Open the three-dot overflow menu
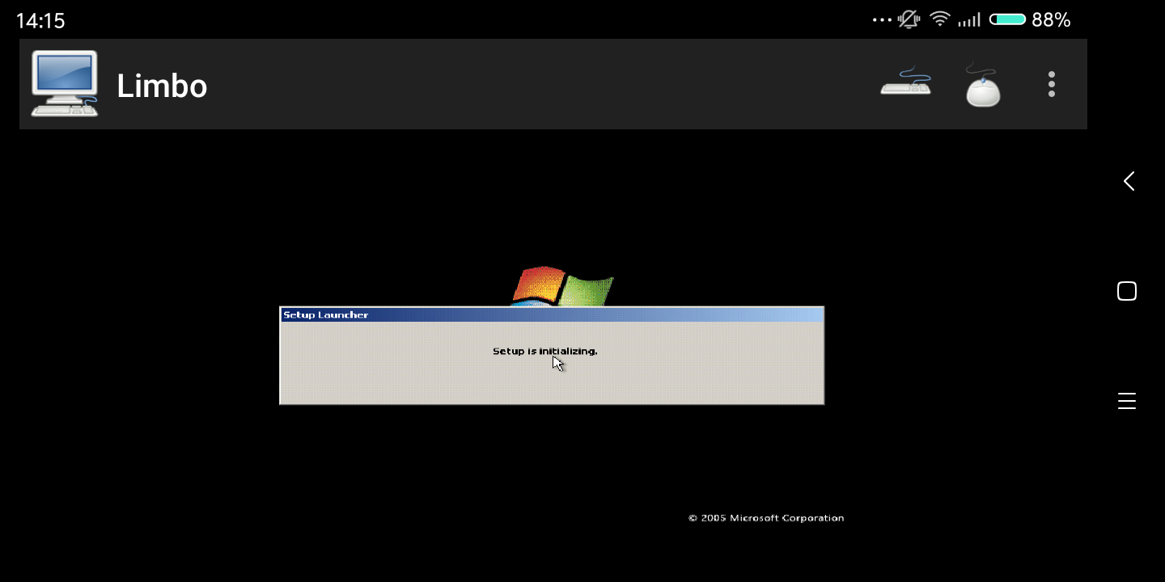 [1052, 84]
